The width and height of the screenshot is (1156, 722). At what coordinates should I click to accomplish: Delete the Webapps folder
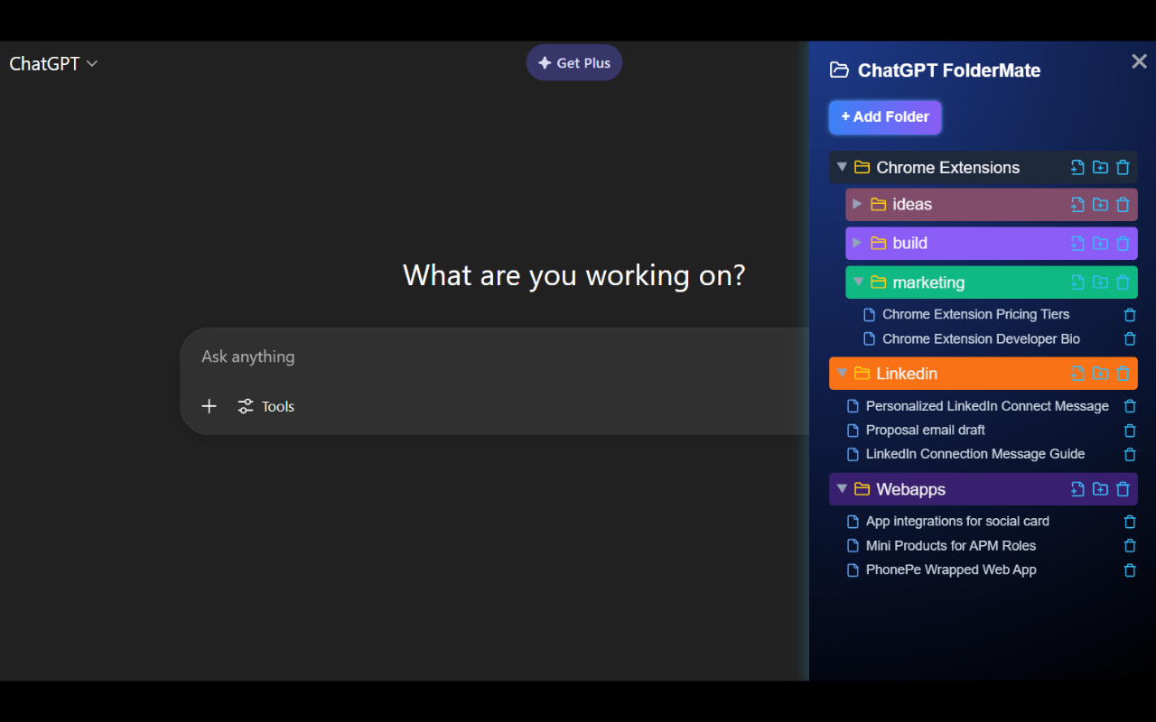[1123, 489]
